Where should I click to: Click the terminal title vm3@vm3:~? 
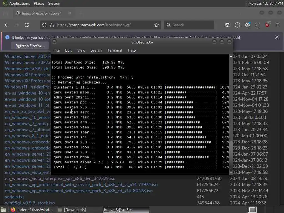point(142,42)
